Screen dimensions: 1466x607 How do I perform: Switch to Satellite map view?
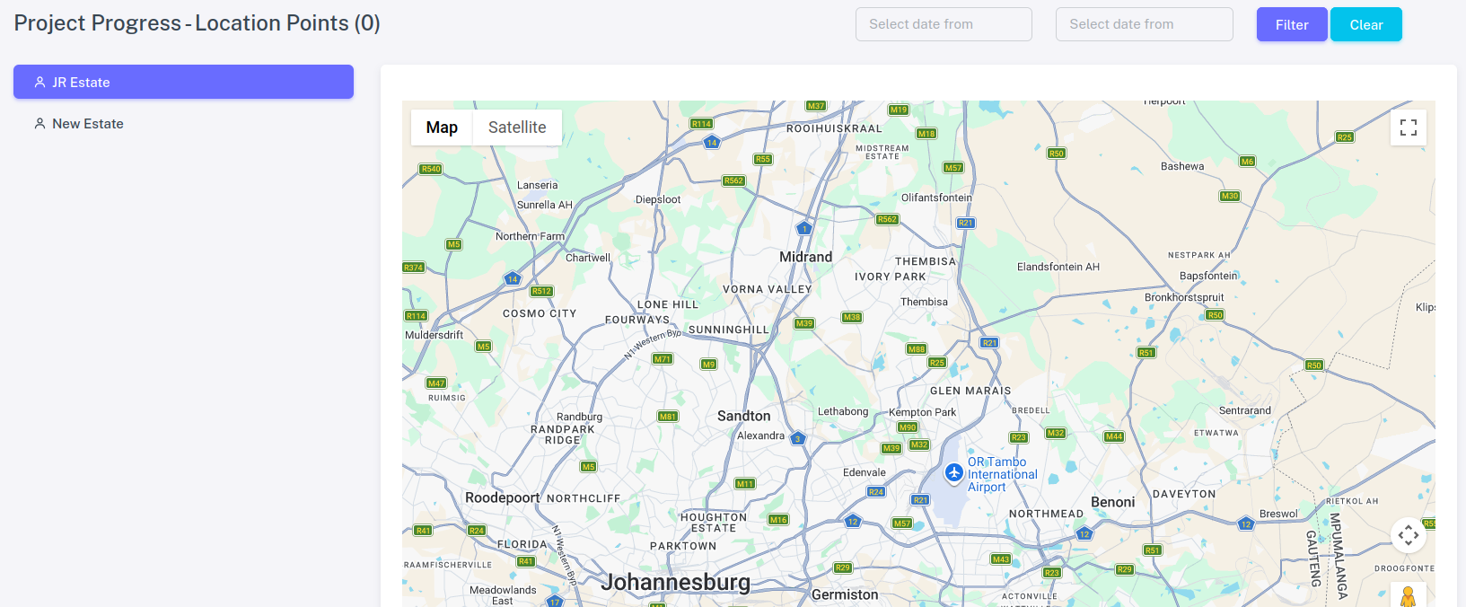pyautogui.click(x=517, y=128)
